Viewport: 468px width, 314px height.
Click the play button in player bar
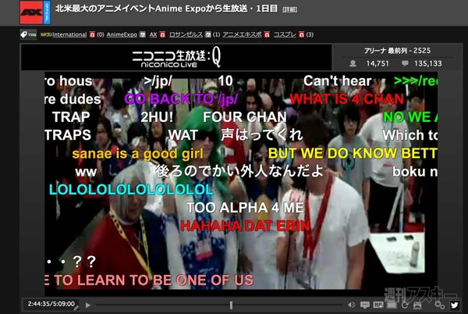87,305
